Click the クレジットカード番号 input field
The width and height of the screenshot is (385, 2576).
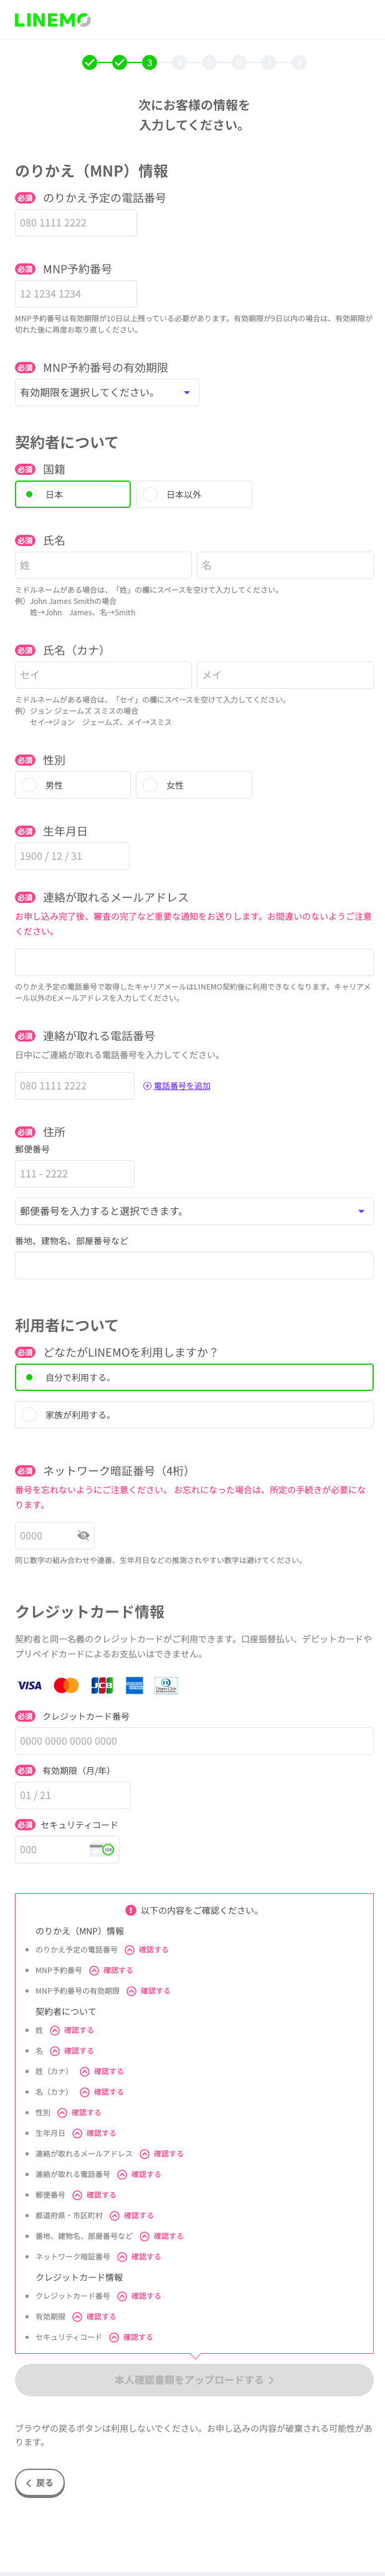click(x=194, y=1740)
